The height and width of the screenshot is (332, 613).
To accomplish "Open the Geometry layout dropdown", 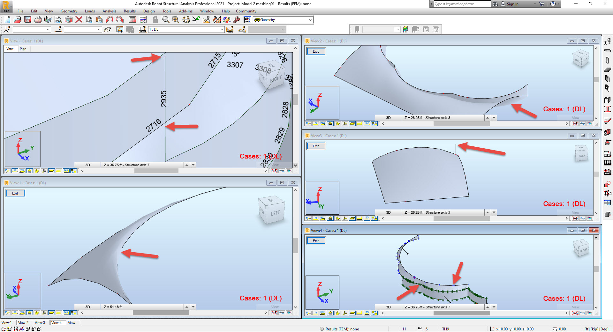I will click(310, 20).
